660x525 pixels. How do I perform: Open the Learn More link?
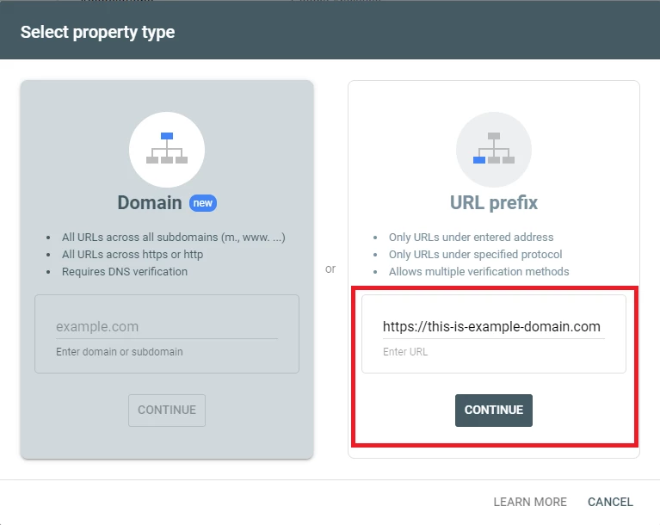530,502
